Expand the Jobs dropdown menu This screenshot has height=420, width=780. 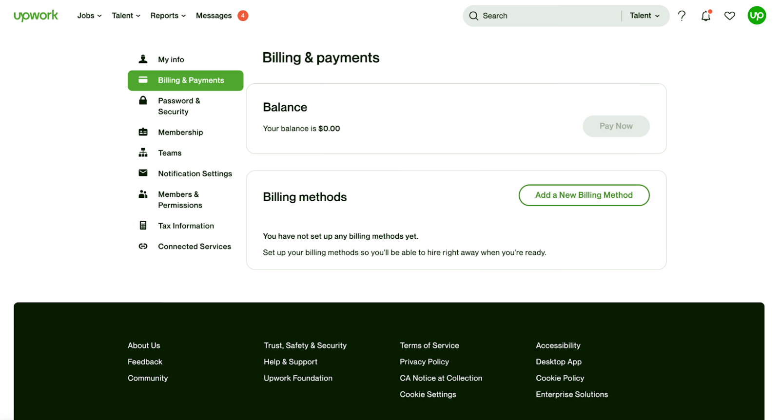(x=89, y=16)
